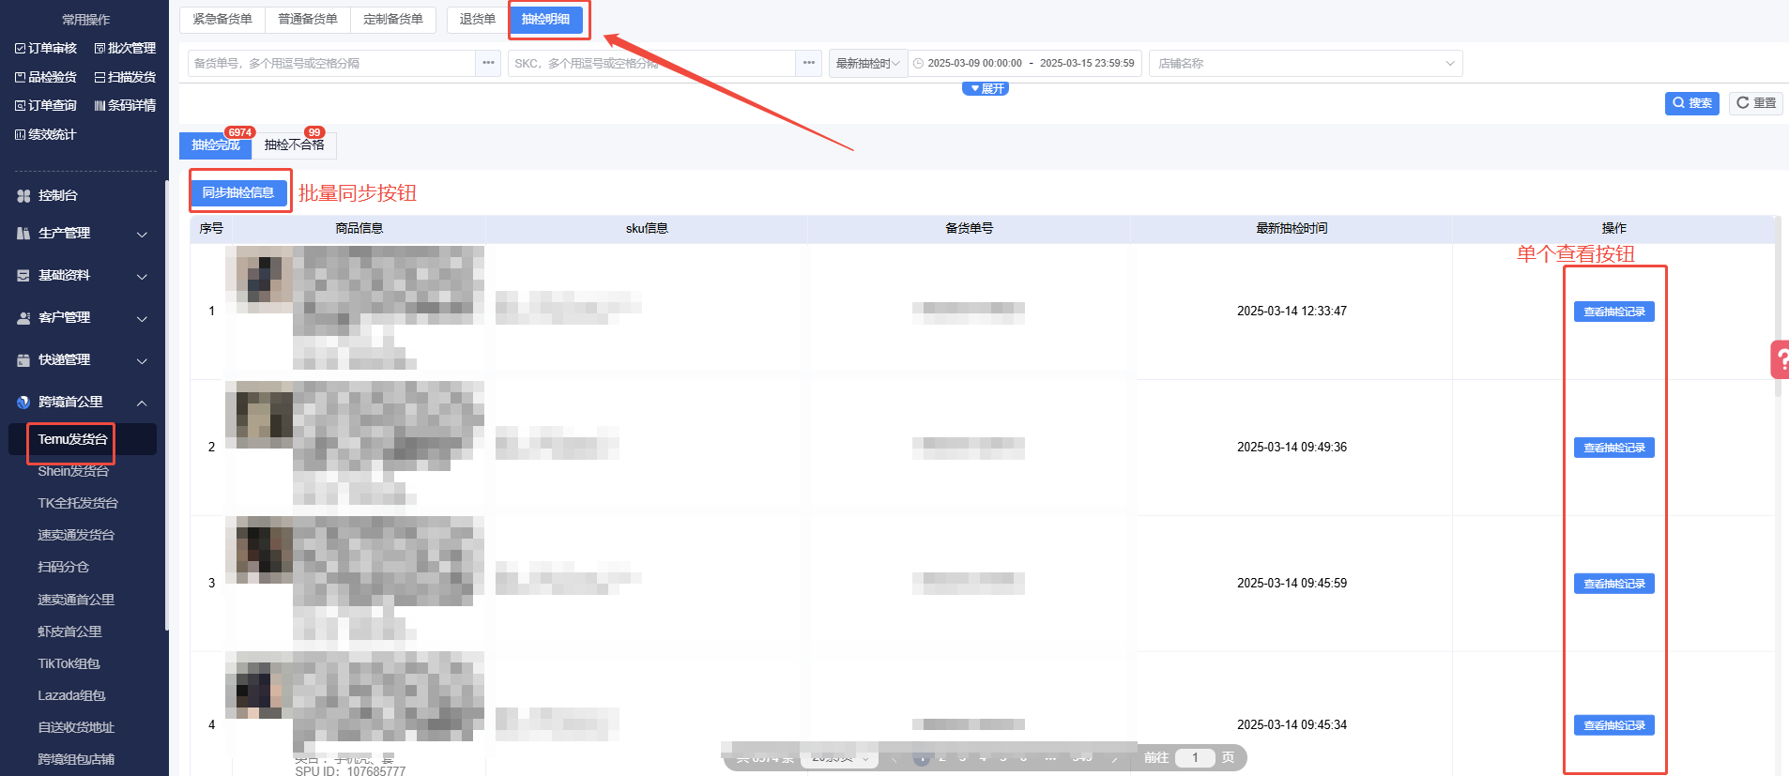Viewport: 1789px width, 776px height.
Task: Switch to the 退货单 tab
Action: (x=478, y=20)
